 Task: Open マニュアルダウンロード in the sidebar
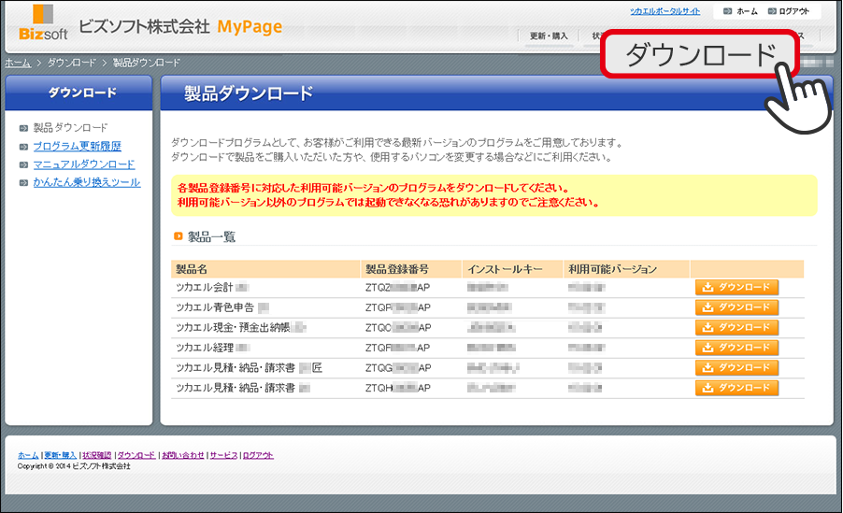(84, 164)
